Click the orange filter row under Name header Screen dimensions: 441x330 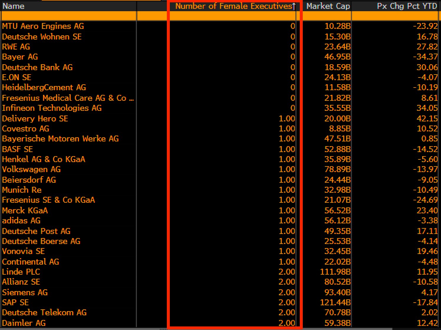(69, 16)
